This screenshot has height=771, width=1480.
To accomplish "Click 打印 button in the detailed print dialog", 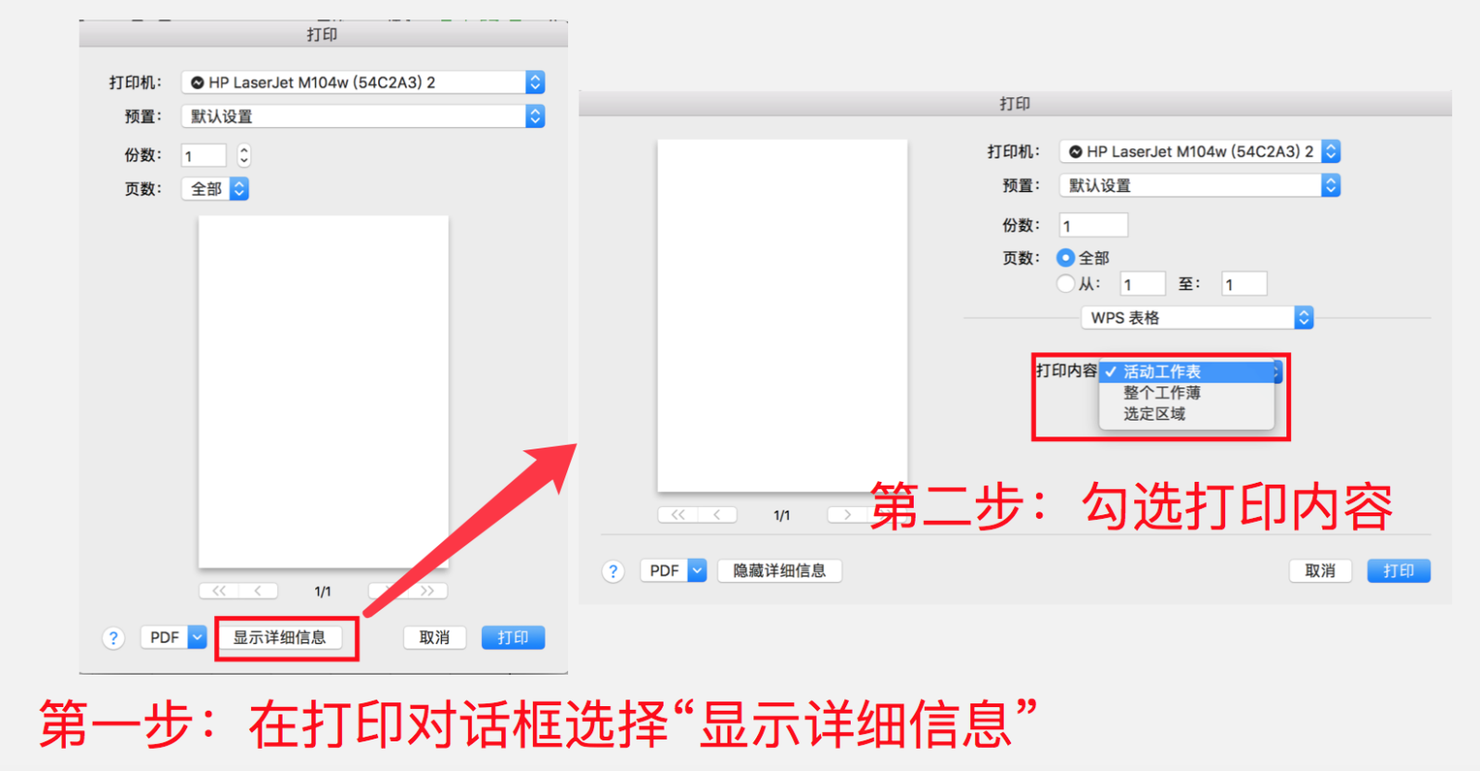I will pyautogui.click(x=1399, y=571).
